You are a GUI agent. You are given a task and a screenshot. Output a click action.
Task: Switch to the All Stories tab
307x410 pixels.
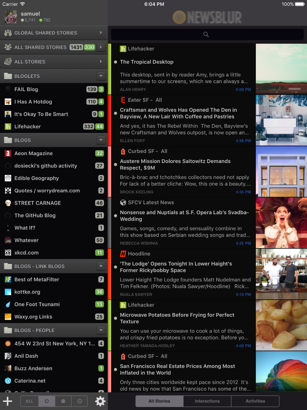tap(159, 401)
